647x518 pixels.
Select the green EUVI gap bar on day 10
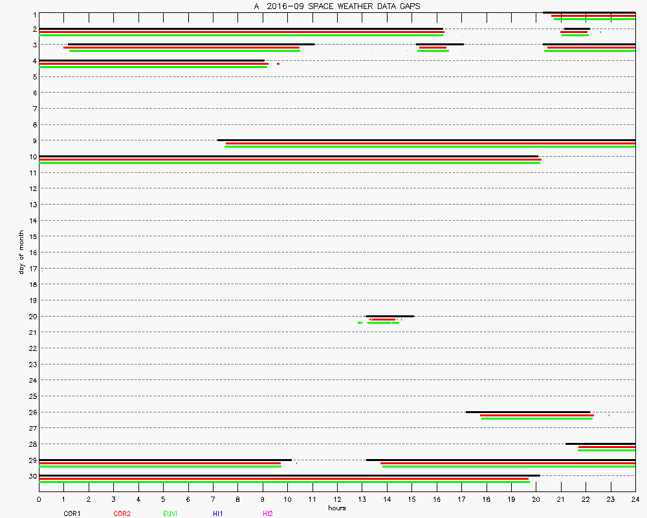(x=289, y=163)
